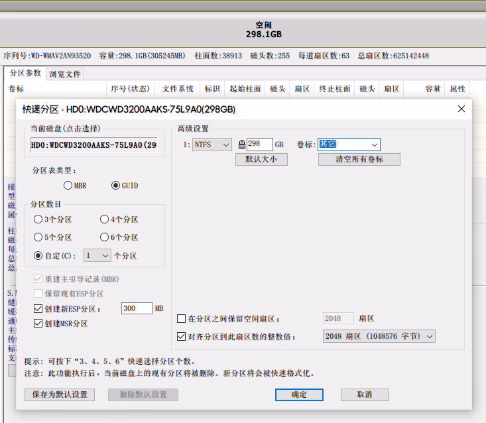Select the MBR partition table type
This screenshot has height=423, width=486.
[x=68, y=186]
